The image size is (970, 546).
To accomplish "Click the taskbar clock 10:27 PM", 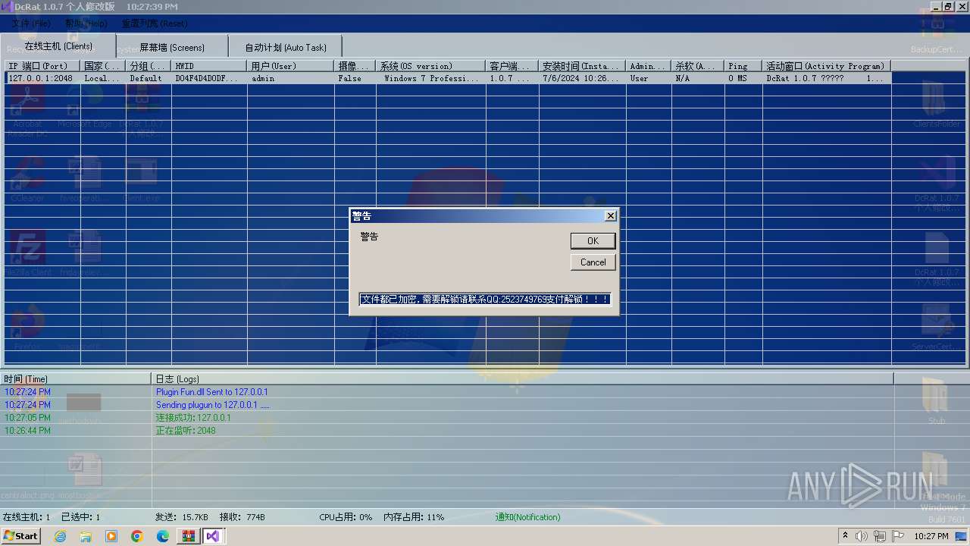I will click(931, 536).
